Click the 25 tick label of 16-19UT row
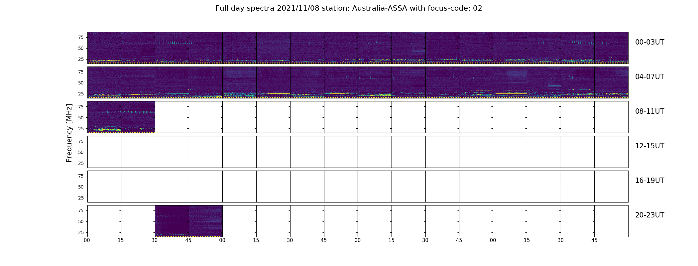Screen dimensions: 698x266 pyautogui.click(x=81, y=198)
